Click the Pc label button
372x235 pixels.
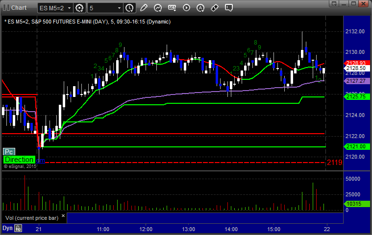[x=9, y=152]
